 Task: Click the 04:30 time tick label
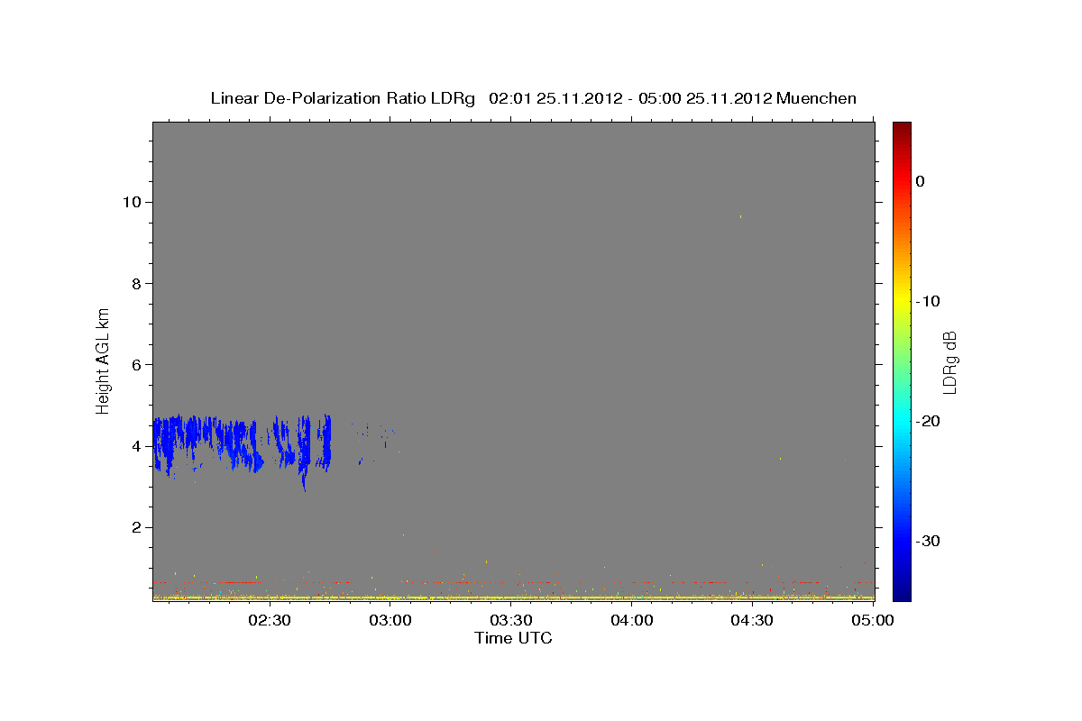[x=753, y=621]
